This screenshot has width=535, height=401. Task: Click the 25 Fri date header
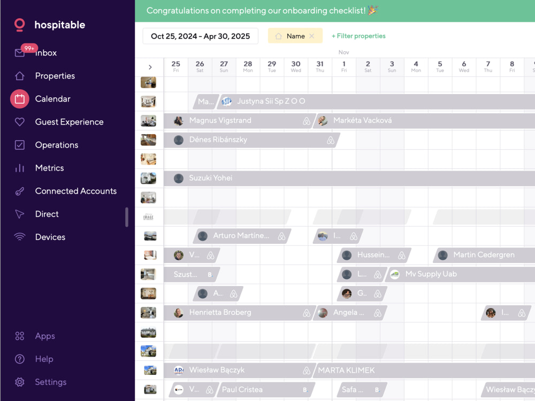coord(175,66)
